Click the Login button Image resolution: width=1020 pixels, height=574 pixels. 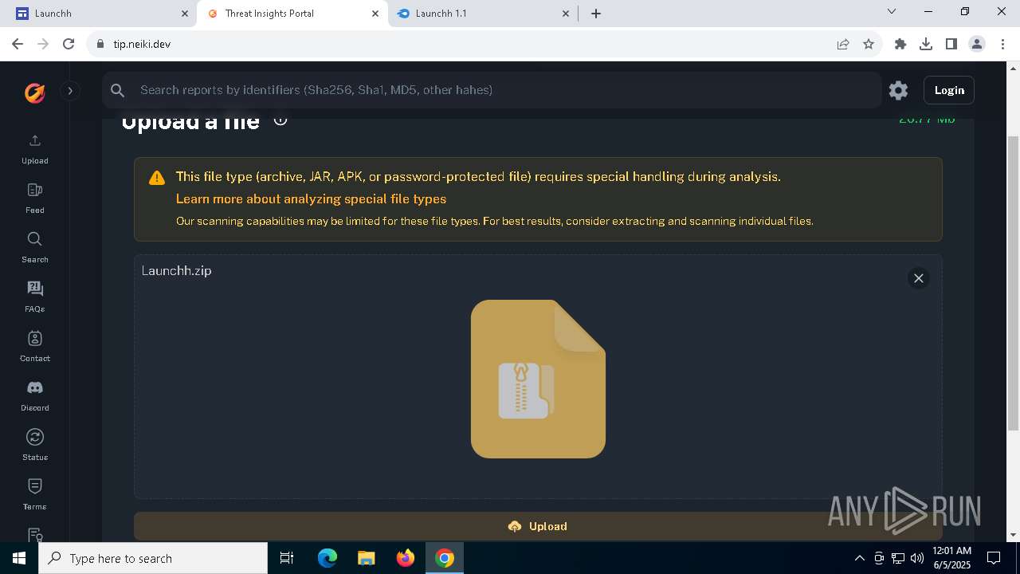click(x=949, y=90)
